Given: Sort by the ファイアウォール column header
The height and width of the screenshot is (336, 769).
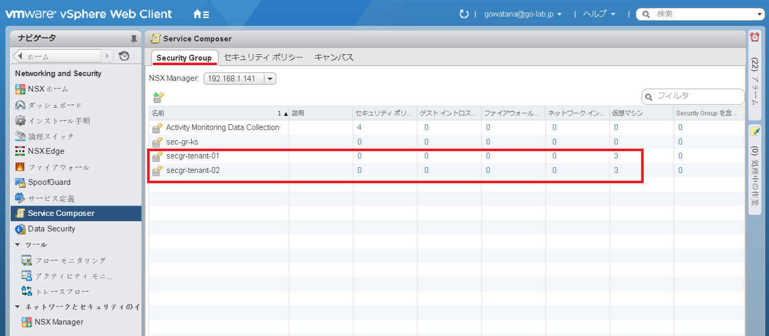Looking at the screenshot, I should pyautogui.click(x=513, y=113).
